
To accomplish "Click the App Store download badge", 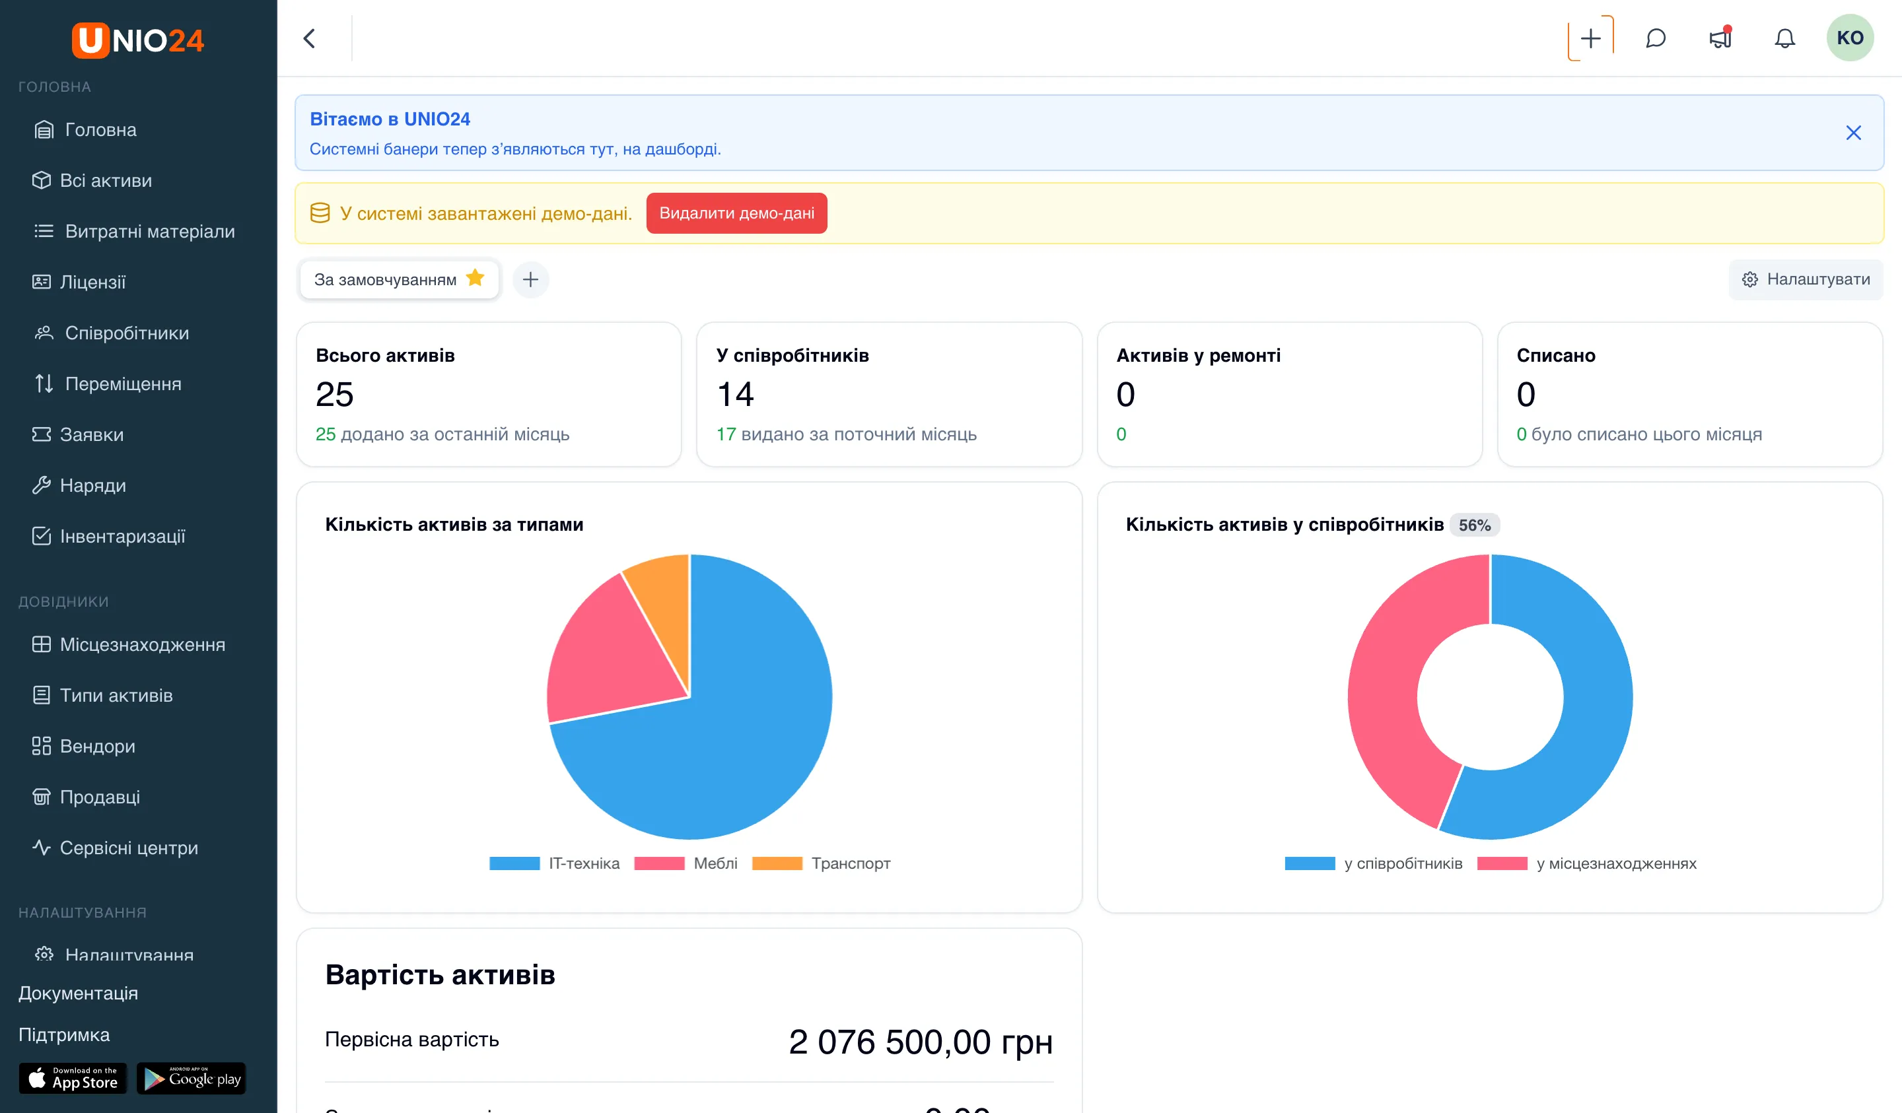I will 73,1078.
